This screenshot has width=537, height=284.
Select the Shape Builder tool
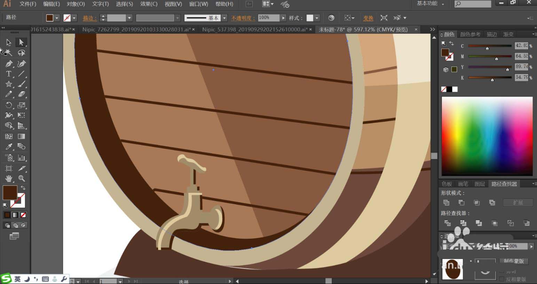[x=8, y=126]
